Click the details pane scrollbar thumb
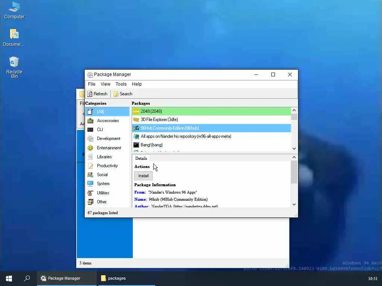 click(x=294, y=172)
